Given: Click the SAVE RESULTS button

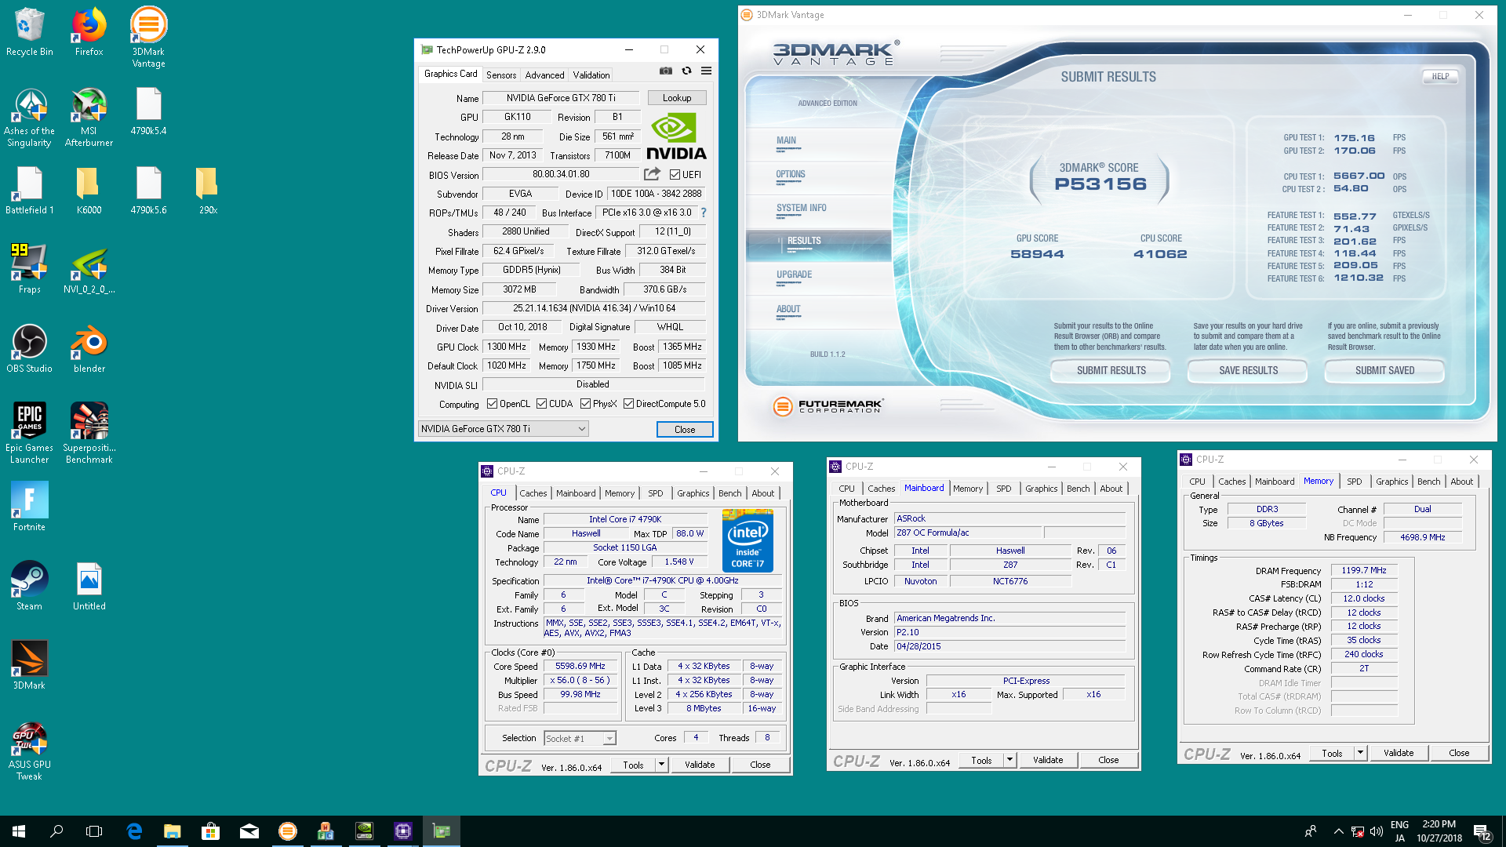Looking at the screenshot, I should (1248, 371).
